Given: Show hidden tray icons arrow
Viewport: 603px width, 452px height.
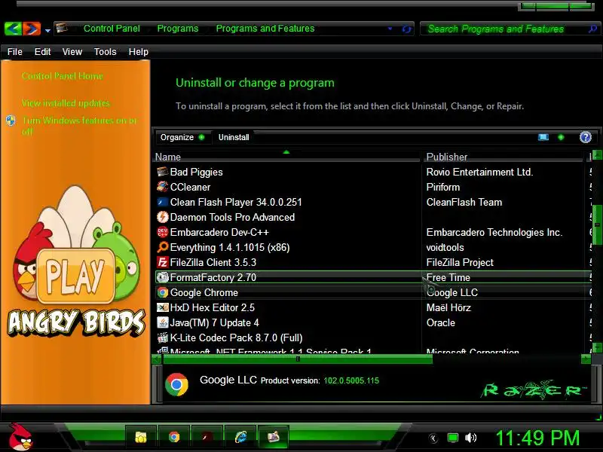Looking at the screenshot, I should (433, 438).
